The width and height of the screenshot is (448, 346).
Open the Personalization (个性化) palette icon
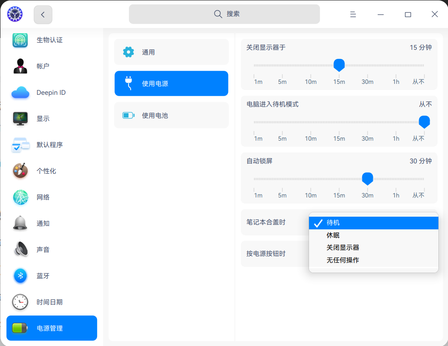click(20, 171)
